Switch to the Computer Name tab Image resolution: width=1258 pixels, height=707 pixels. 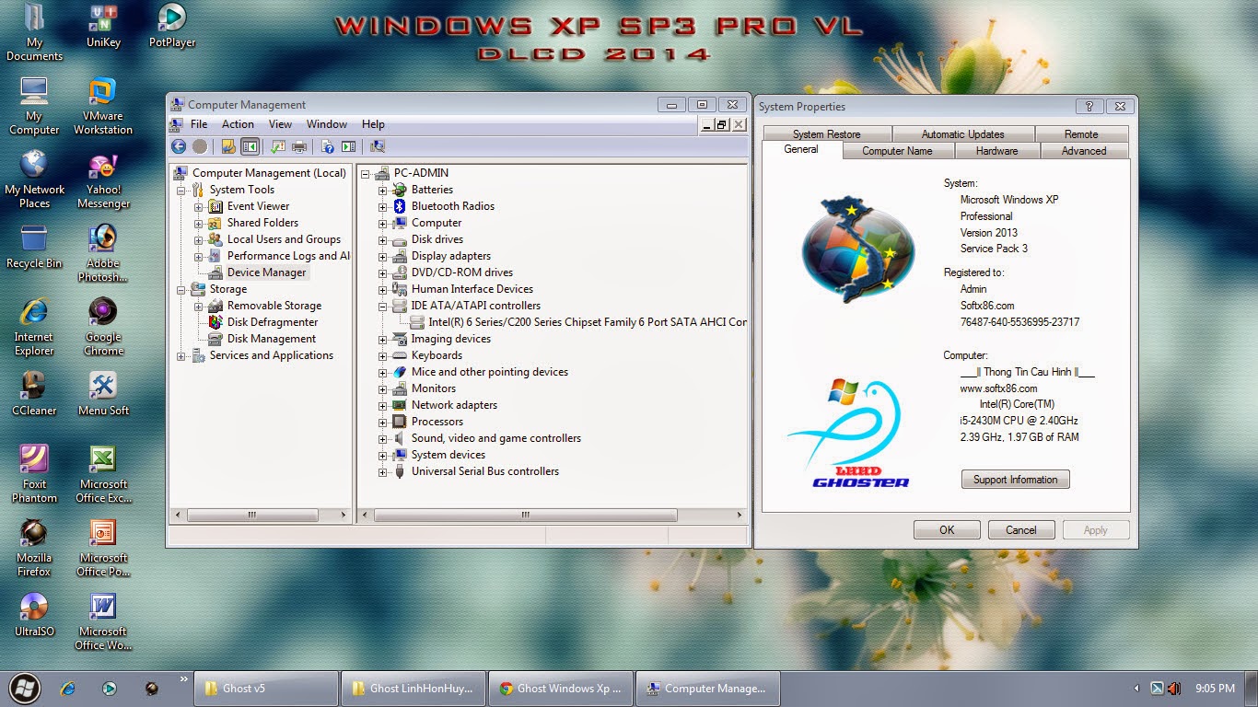coord(897,151)
